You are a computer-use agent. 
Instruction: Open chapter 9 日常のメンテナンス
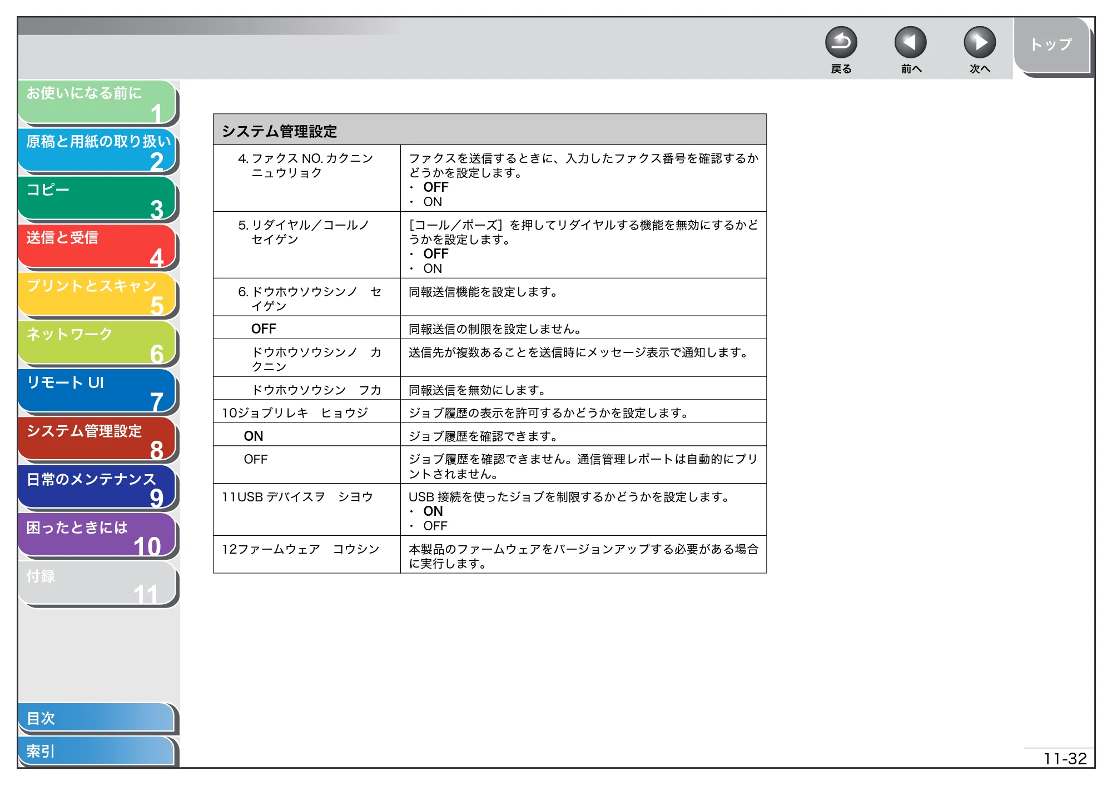pos(97,488)
